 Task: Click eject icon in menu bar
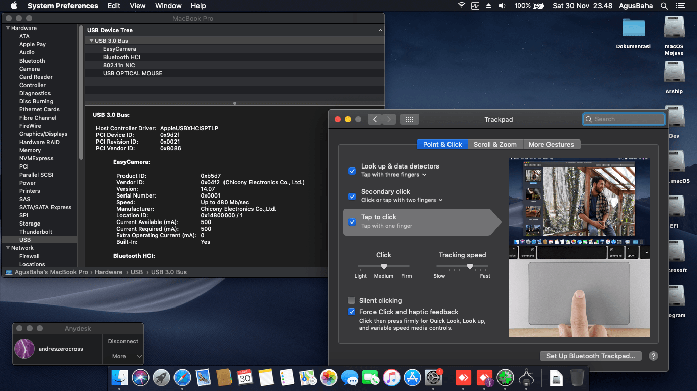tap(488, 6)
